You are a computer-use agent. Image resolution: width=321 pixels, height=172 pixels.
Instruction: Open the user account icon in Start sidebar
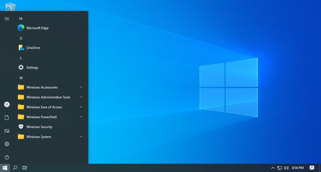(7, 104)
